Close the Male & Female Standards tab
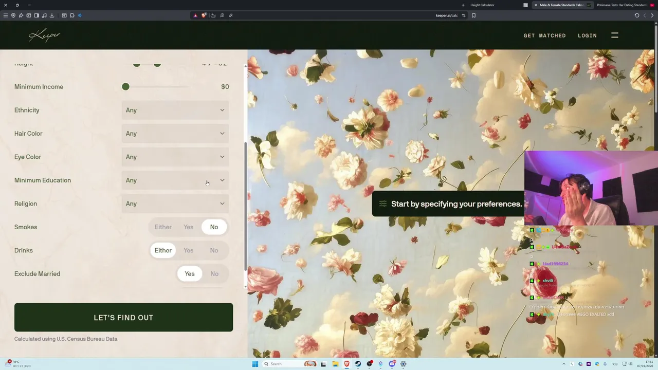The image size is (658, 370). (x=536, y=5)
